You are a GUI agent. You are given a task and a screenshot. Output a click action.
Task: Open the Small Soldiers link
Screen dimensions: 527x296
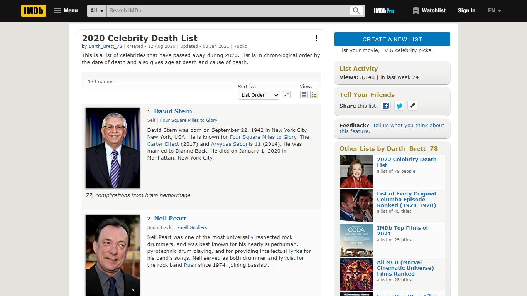click(192, 227)
